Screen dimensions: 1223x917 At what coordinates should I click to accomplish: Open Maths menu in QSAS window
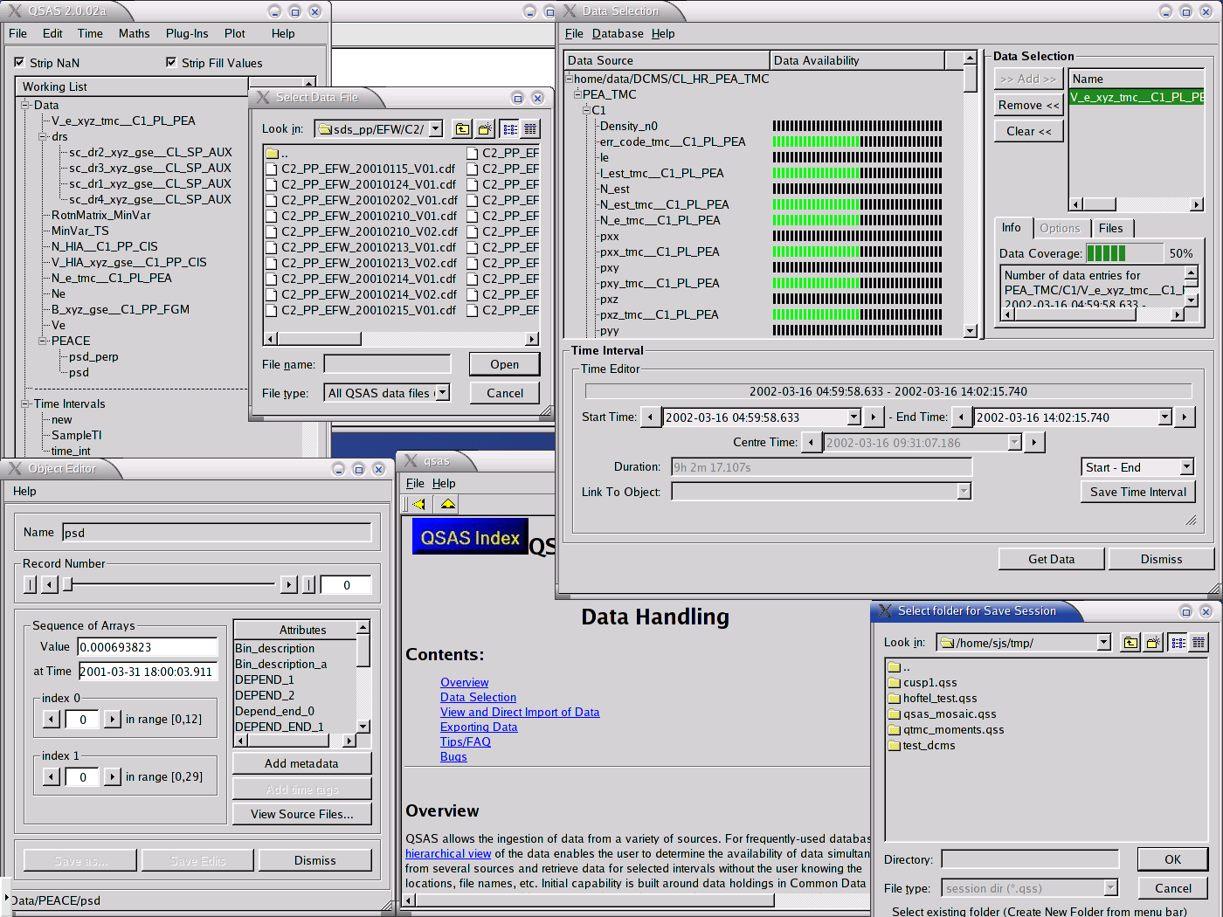[x=135, y=33]
